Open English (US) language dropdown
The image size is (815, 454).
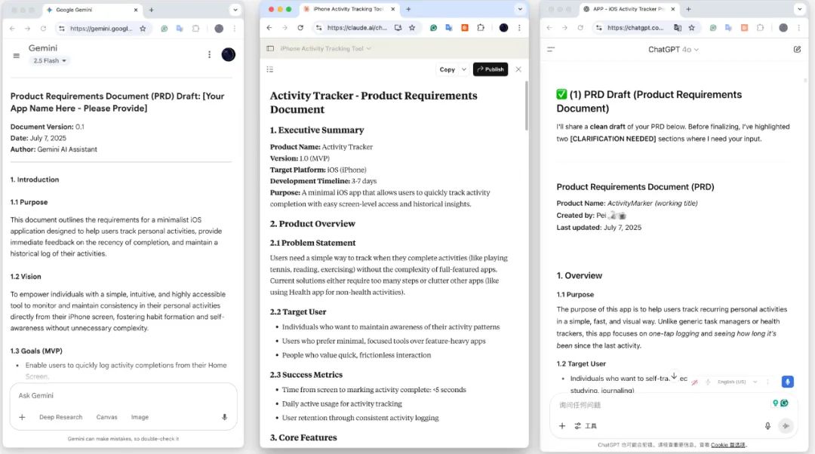(737, 382)
